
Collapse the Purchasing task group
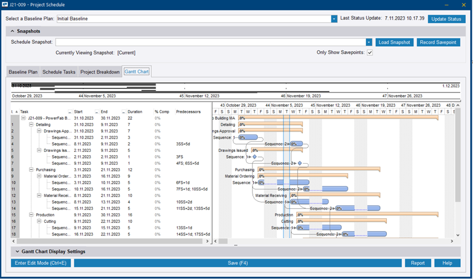pyautogui.click(x=31, y=170)
